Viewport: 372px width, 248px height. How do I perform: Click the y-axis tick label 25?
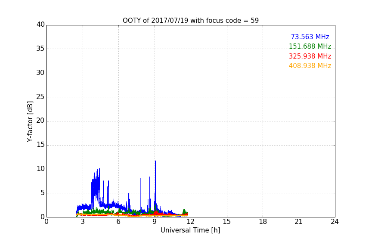(40, 97)
